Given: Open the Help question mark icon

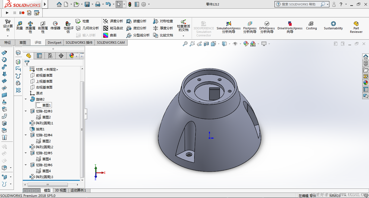Looking at the screenshot, I should pos(341,4).
